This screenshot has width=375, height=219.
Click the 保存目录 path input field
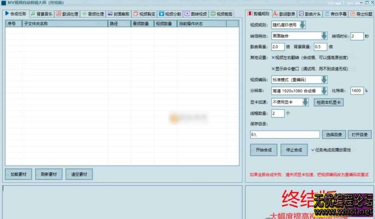point(285,135)
